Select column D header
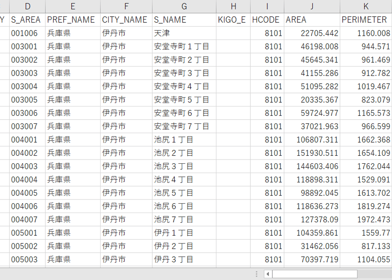This screenshot has width=392, height=280. click(x=28, y=6)
